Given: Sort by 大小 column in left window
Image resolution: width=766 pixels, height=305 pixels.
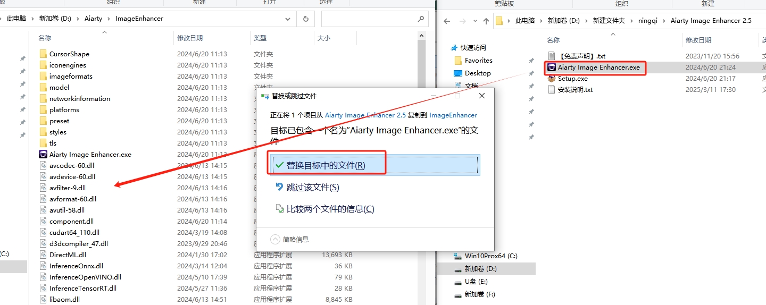Looking at the screenshot, I should [323, 38].
